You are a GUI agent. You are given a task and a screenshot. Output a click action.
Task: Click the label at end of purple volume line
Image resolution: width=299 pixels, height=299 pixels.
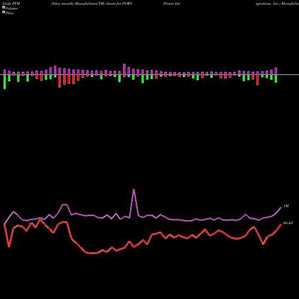coord(286,206)
